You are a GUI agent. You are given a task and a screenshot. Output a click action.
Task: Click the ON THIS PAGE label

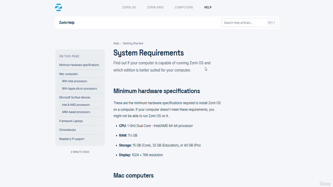[69, 56]
